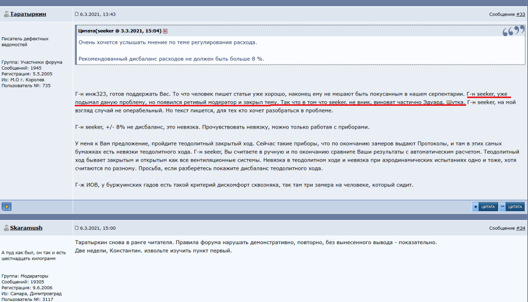528x302 pixels.
Task: Click 'Из: Самара, Димитровград'
Action: coord(31,294)
